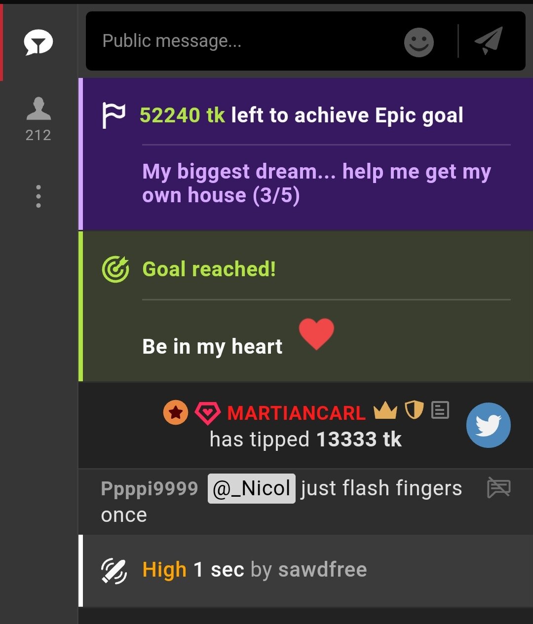This screenshot has height=624, width=533.
Task: Toggle mute for Ppppi9999 message
Action: 498,488
